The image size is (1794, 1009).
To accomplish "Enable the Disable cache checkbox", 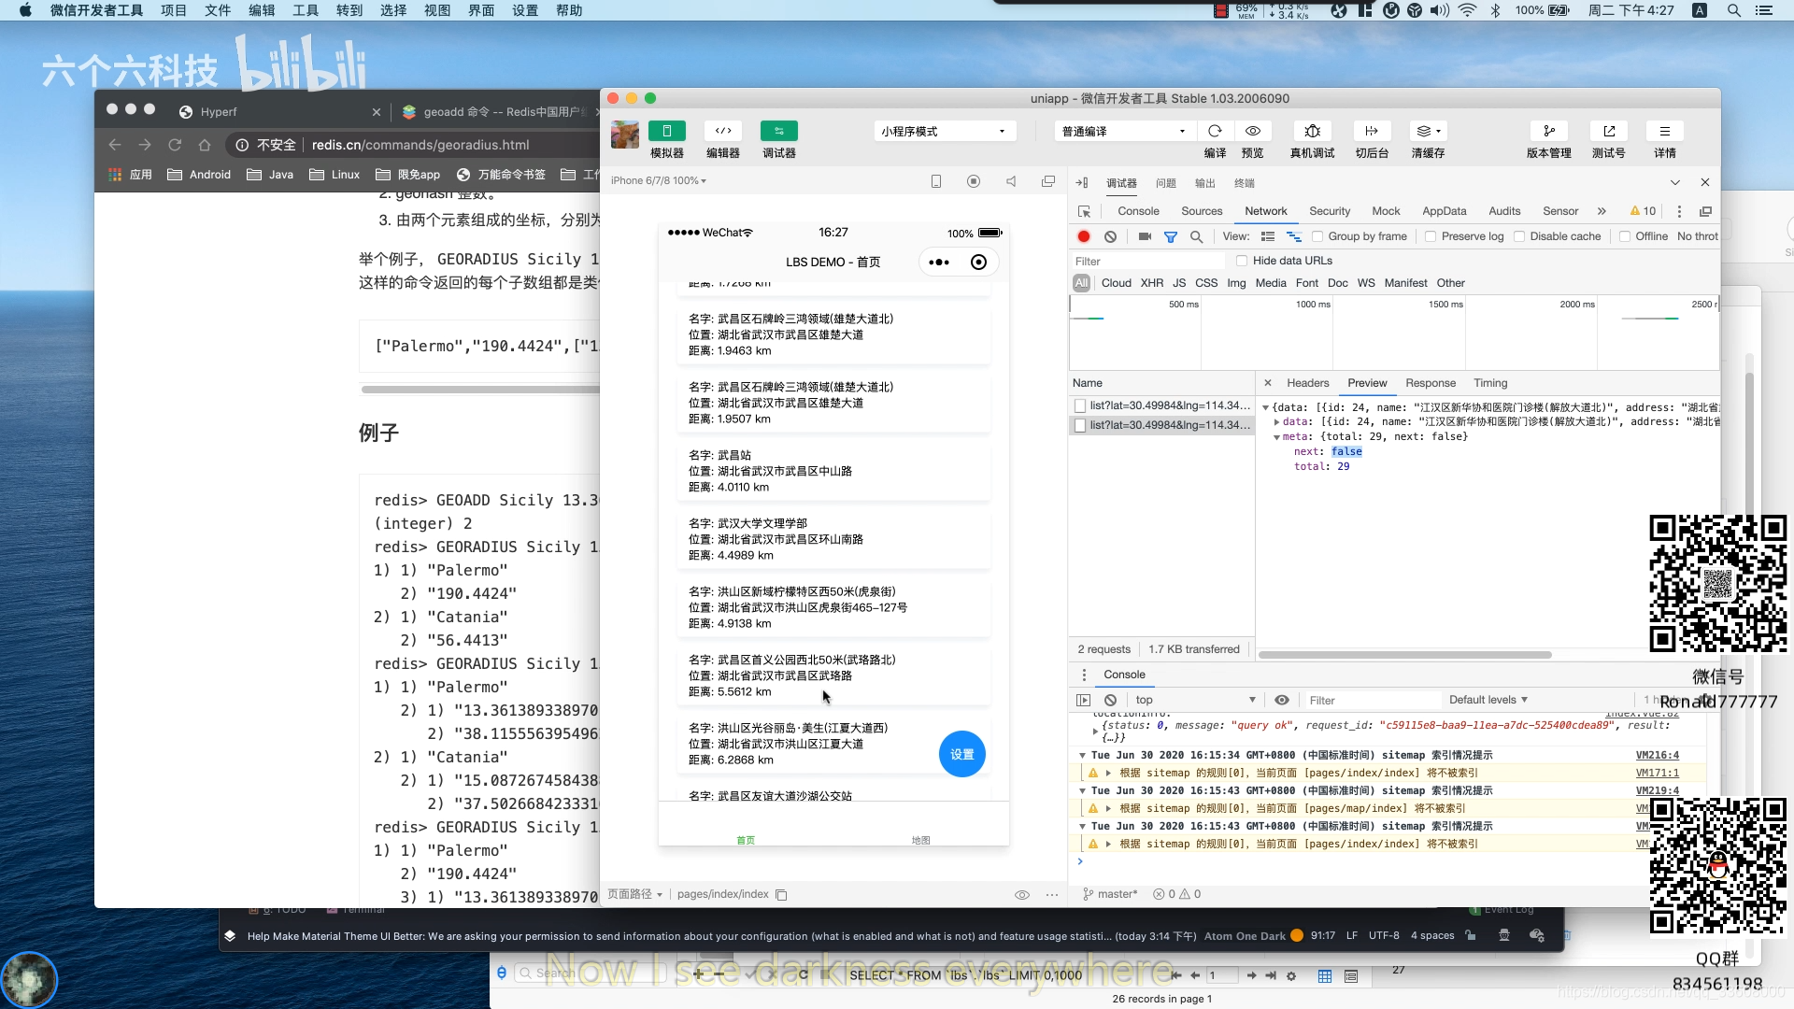I will tap(1519, 237).
